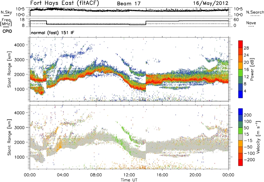Click the date '16/May/2012'
This screenshot has height=182, width=264.
coord(211,3)
